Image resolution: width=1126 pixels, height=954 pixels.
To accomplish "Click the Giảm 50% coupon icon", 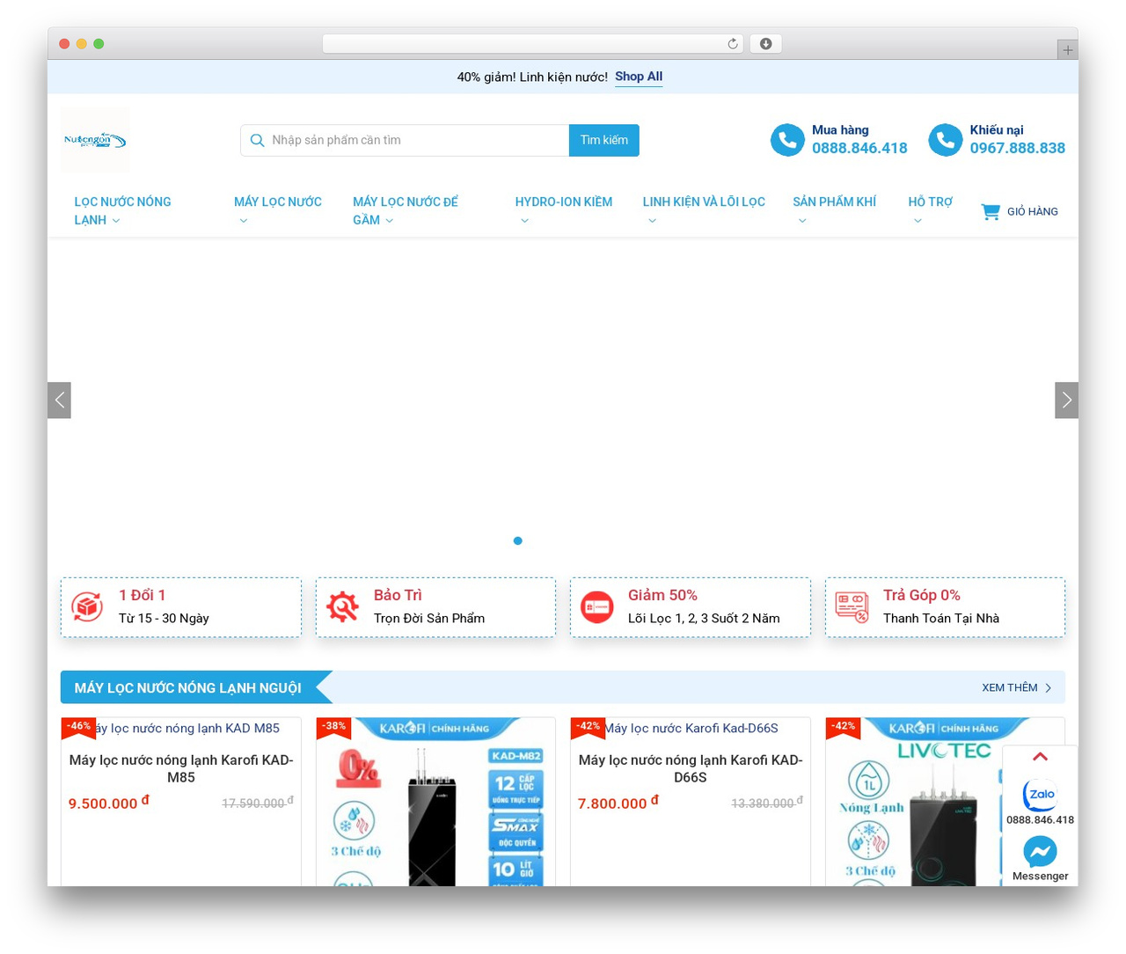I will (x=596, y=606).
